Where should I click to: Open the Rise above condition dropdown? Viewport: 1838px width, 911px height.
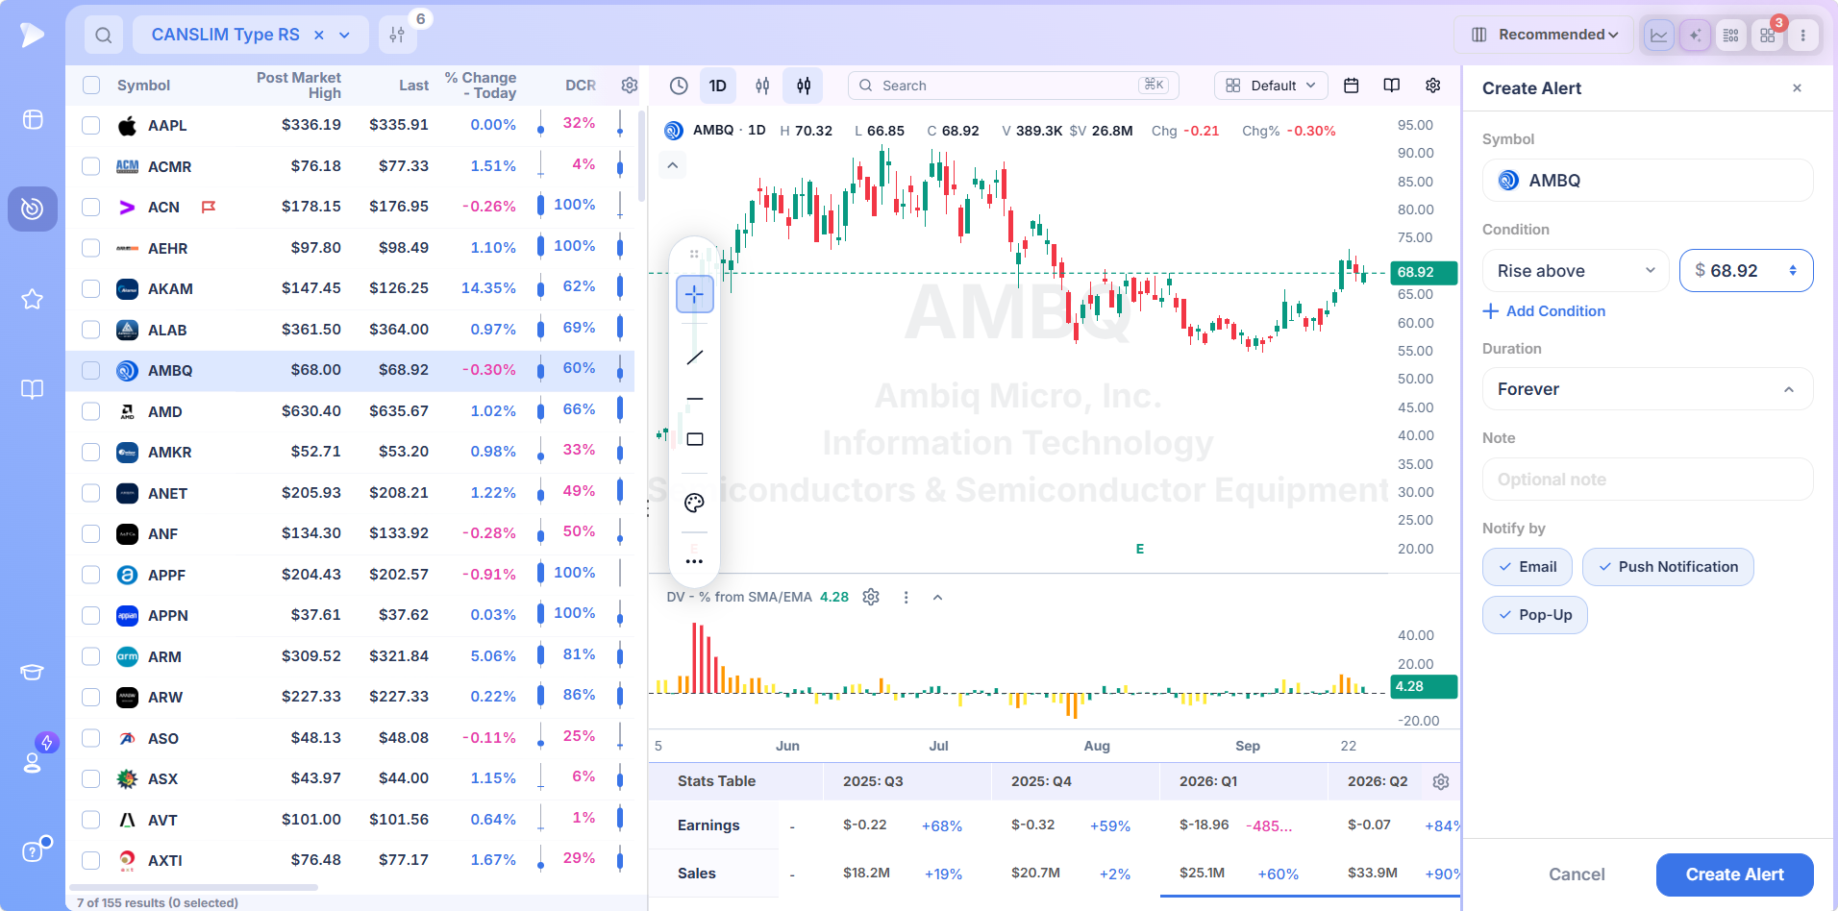coord(1576,271)
